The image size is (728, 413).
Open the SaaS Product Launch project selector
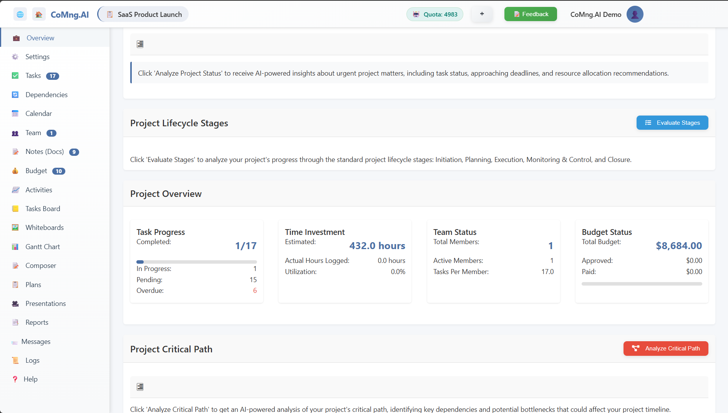point(143,14)
